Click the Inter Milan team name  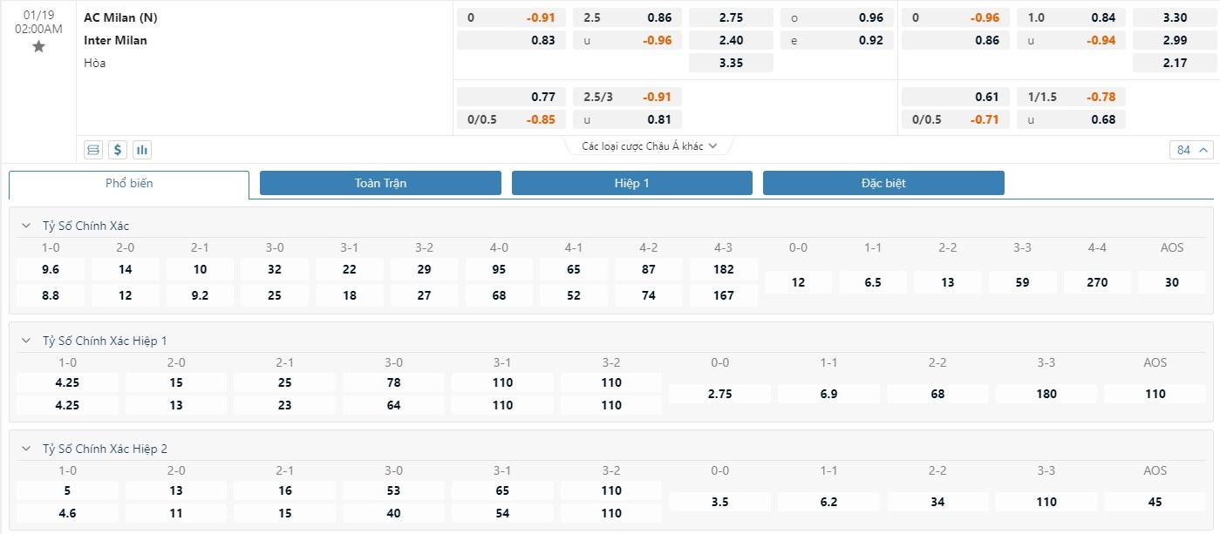115,40
